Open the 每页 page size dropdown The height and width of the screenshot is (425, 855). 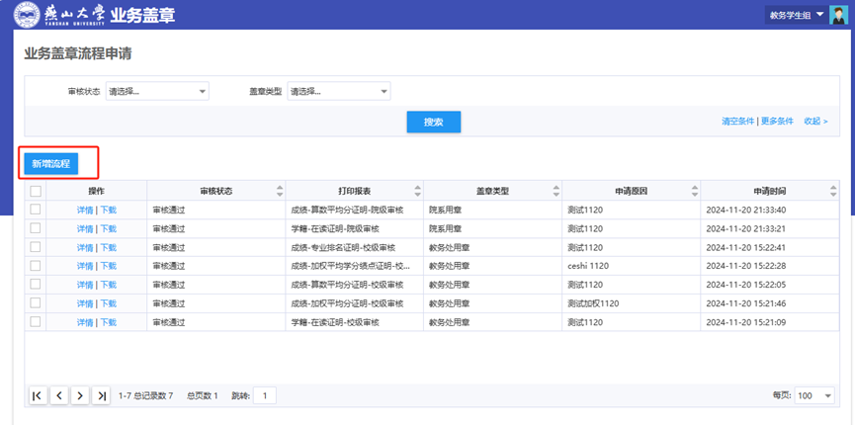pyautogui.click(x=815, y=395)
